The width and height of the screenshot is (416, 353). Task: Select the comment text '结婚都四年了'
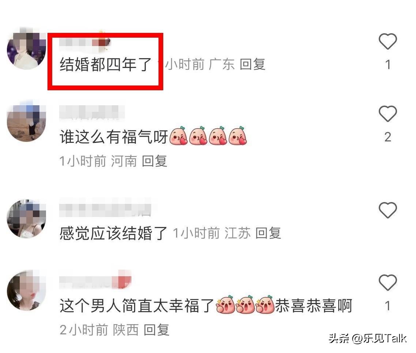(x=106, y=64)
